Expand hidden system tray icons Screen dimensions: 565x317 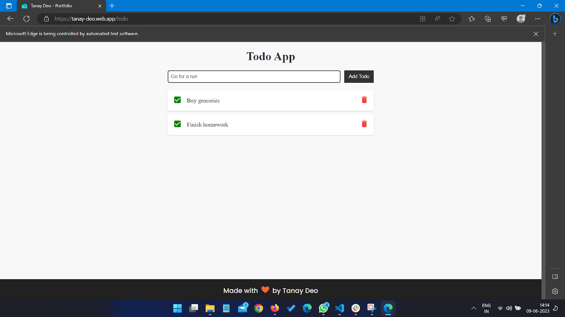tap(473, 308)
